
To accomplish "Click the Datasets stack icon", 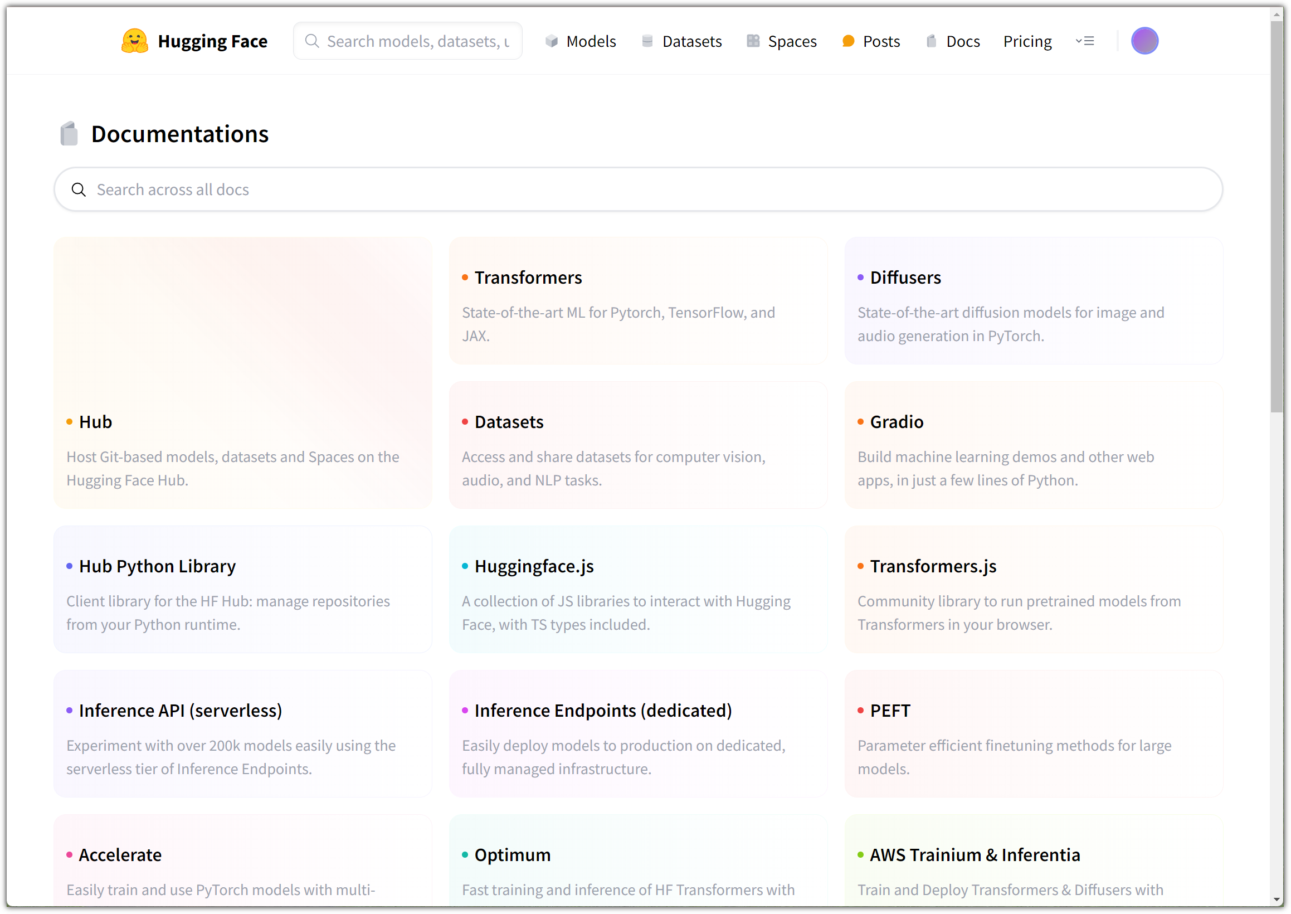I will pyautogui.click(x=647, y=41).
